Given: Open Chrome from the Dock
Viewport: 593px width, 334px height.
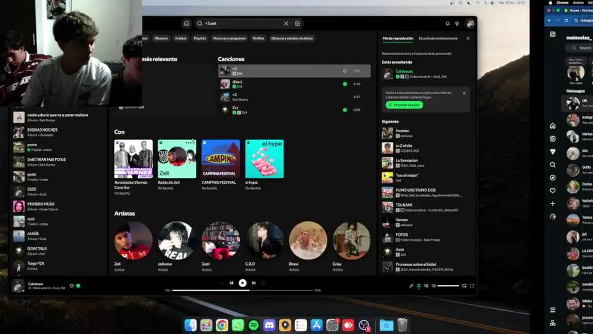Looking at the screenshot, I should (222, 325).
